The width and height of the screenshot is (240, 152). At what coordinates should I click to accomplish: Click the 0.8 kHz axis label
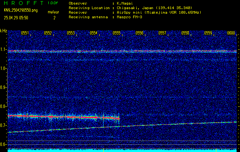pos(3,106)
